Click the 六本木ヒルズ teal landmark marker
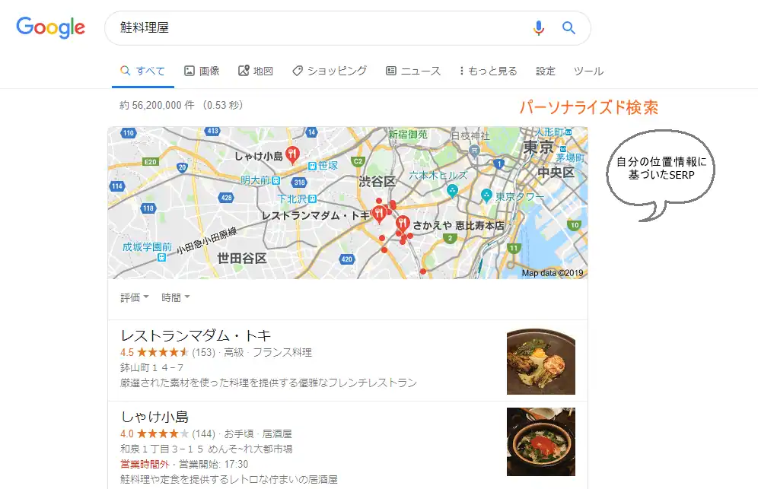The width and height of the screenshot is (758, 489). pos(453,191)
